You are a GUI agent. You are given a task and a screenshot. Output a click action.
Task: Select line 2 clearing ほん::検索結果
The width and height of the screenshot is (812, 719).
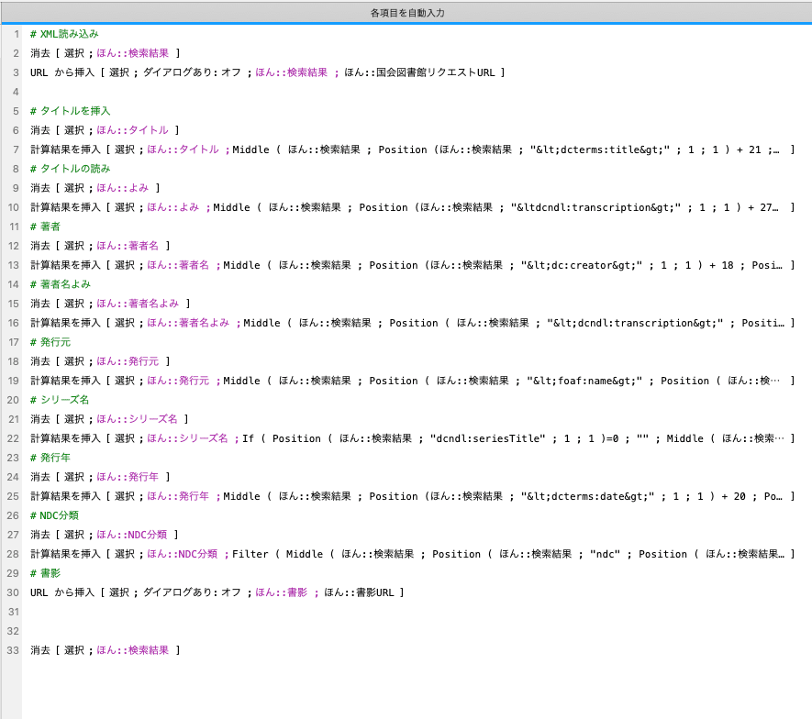pyautogui.click(x=106, y=53)
